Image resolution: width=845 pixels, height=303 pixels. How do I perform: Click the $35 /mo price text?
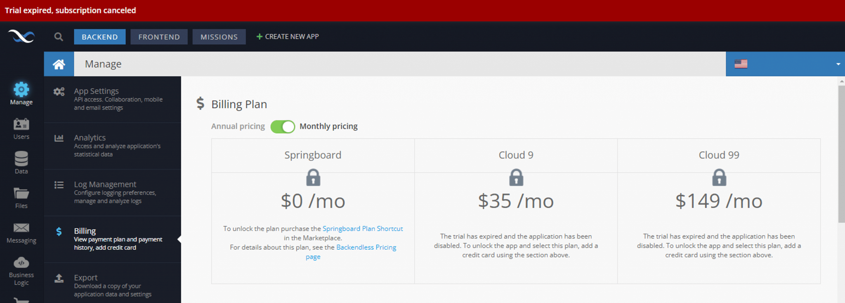(516, 201)
